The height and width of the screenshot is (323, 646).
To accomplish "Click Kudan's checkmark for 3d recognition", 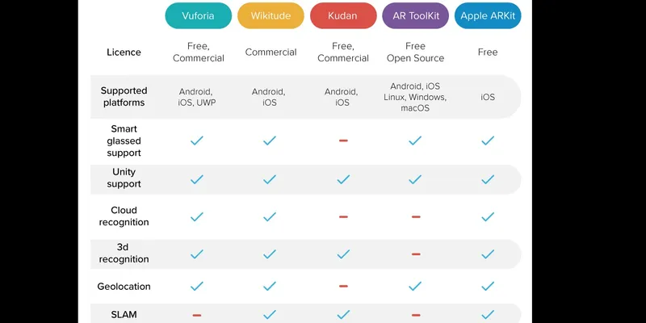I will pyautogui.click(x=343, y=254).
